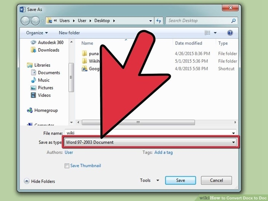Click the refresh icon beside address bar

159,21
